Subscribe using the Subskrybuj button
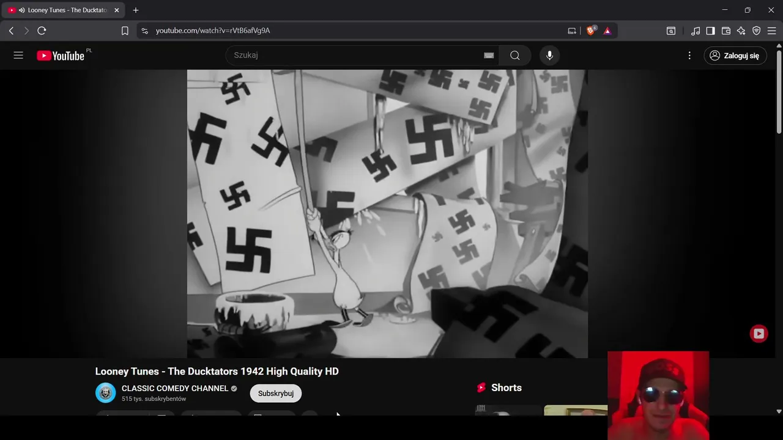The image size is (783, 440). [276, 393]
